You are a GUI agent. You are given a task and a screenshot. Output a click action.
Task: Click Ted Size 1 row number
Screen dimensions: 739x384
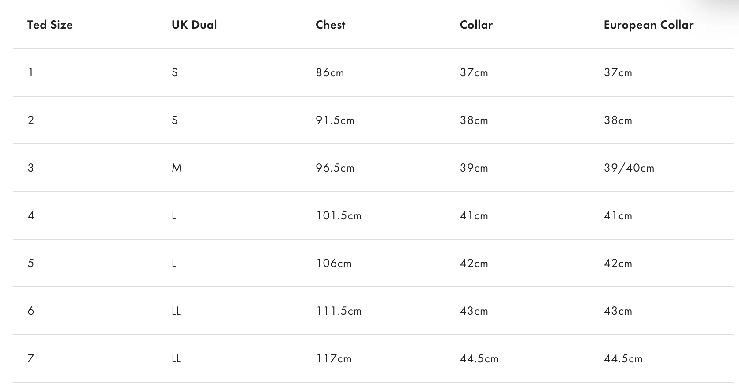[x=30, y=72]
